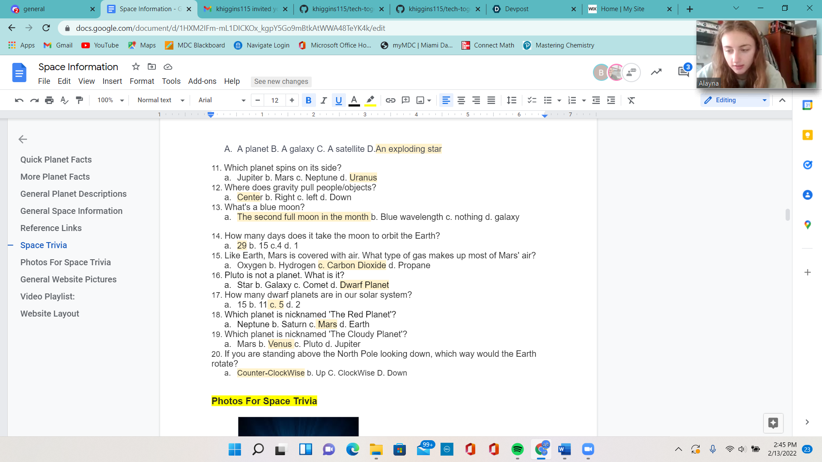Open the highlight color picker
The image size is (822, 462).
tap(370, 100)
